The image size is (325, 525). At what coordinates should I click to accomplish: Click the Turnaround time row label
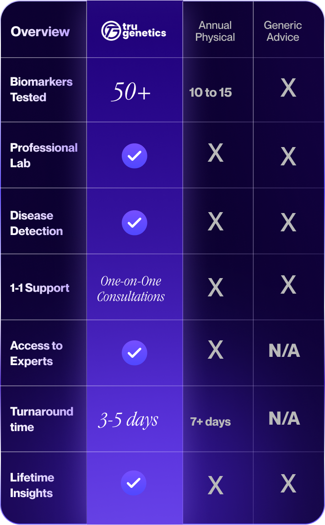(x=42, y=419)
